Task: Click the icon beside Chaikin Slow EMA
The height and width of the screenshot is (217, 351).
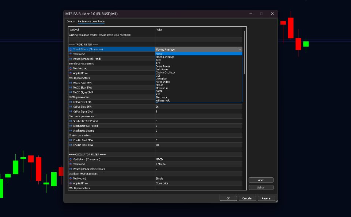Action: pyautogui.click(x=71, y=145)
